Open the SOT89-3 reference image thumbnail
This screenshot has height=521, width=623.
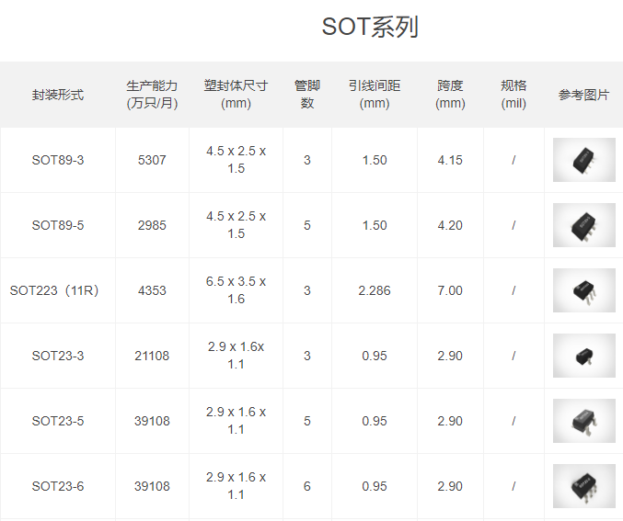(x=583, y=160)
